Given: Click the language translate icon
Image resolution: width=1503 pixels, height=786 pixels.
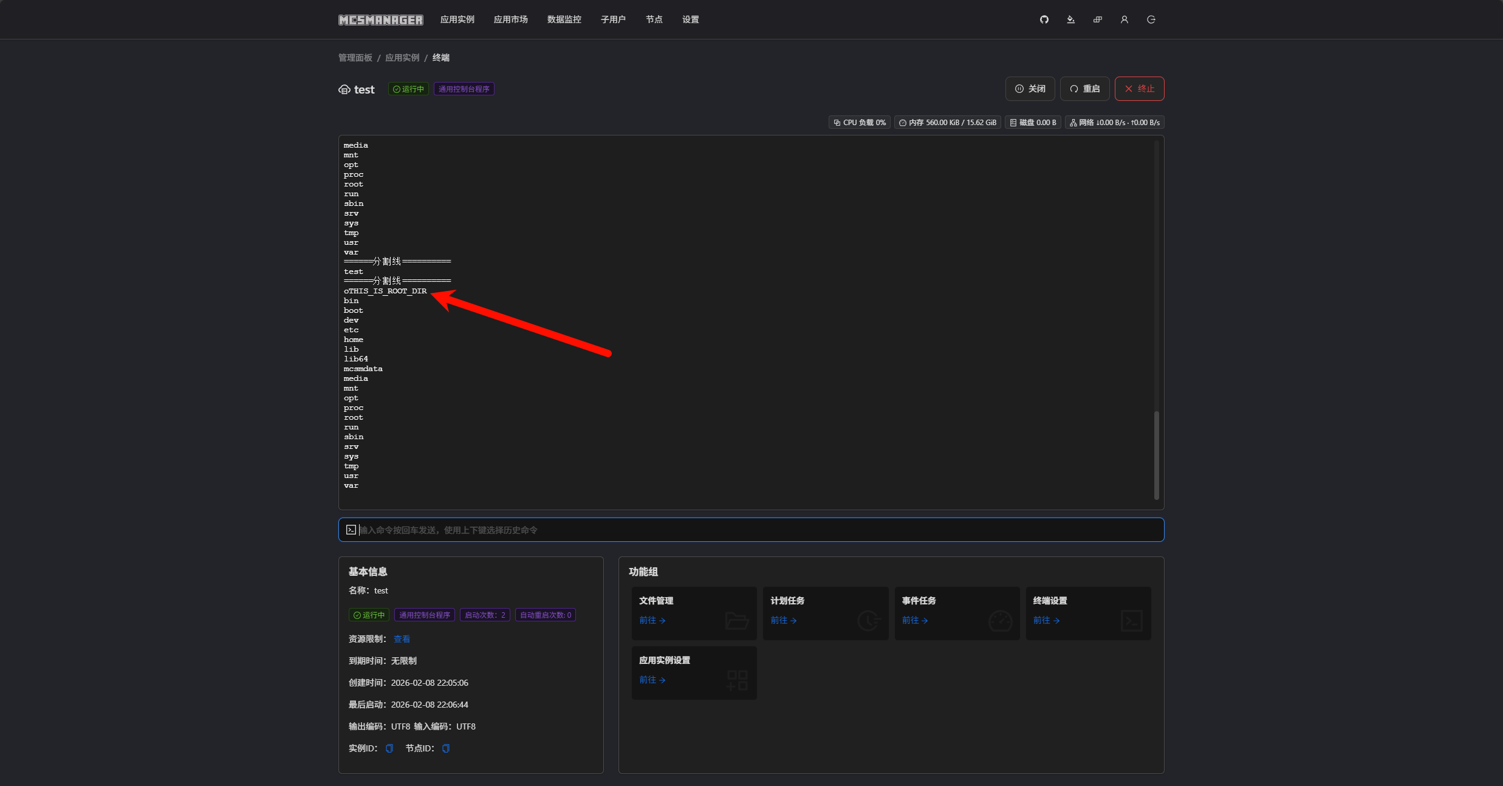Looking at the screenshot, I should (x=1097, y=19).
